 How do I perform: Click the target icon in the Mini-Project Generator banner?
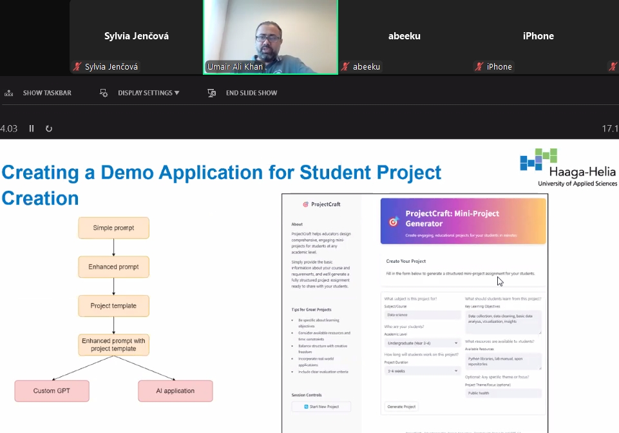pyautogui.click(x=393, y=222)
